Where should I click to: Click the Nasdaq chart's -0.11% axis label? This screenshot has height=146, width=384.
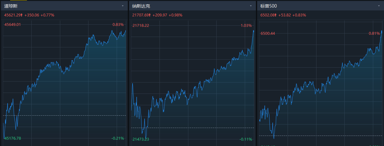246,139
